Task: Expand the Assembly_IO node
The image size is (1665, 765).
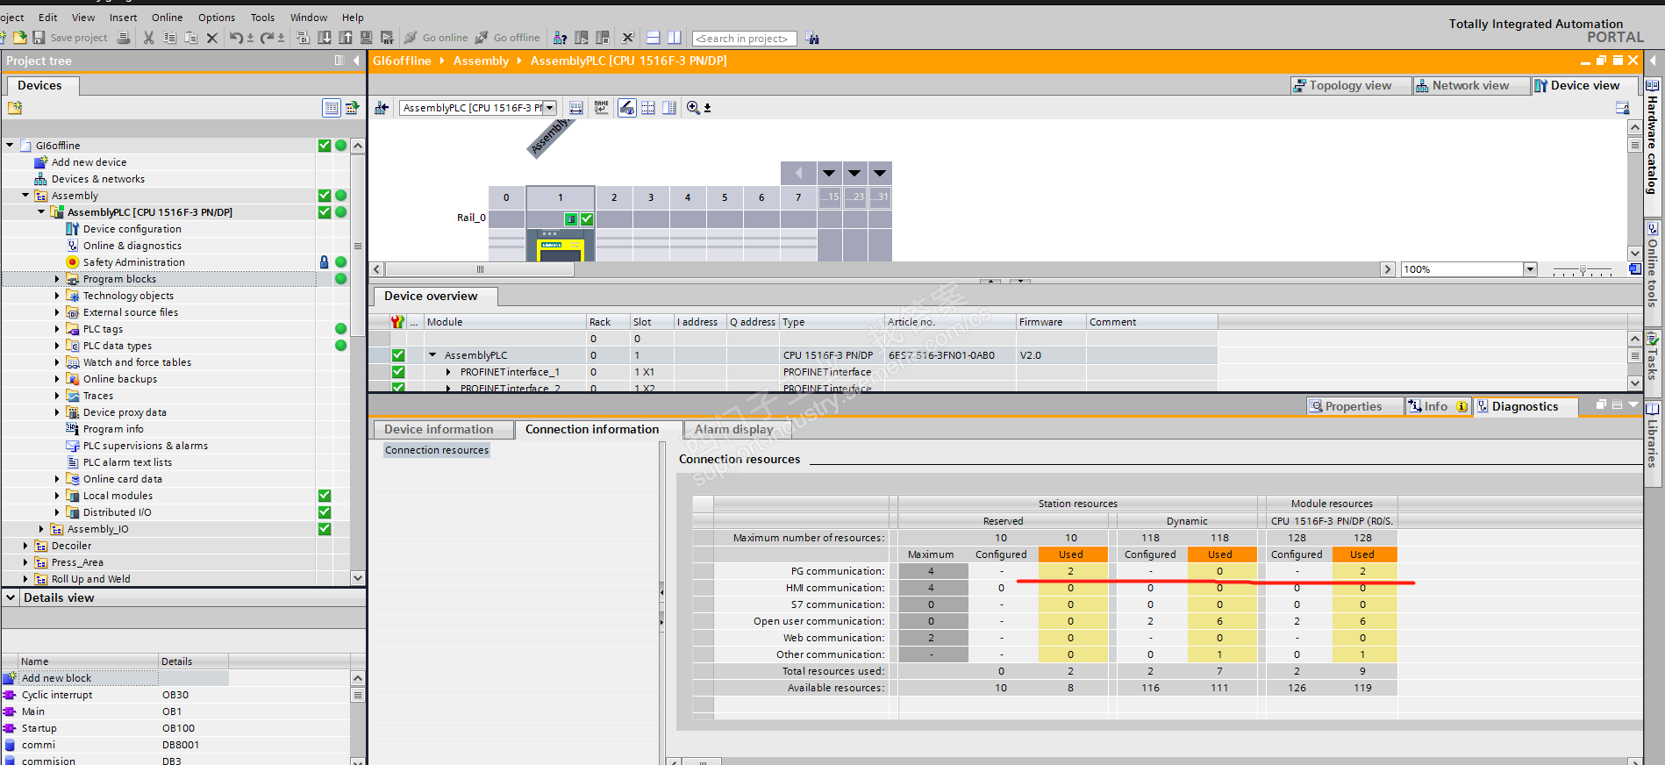Action: pyautogui.click(x=41, y=529)
